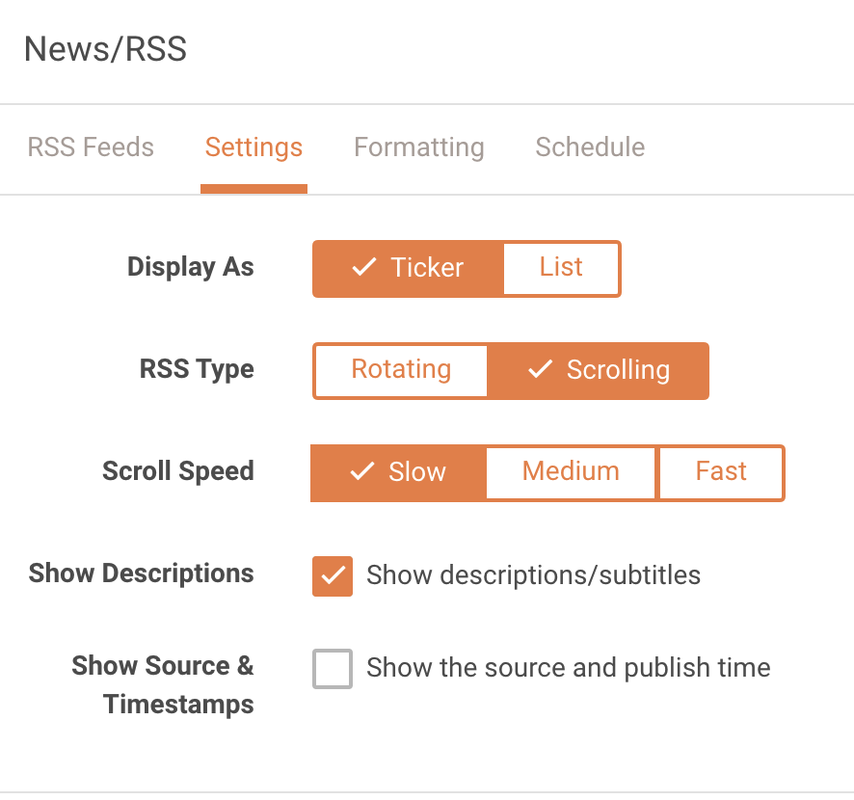Image resolution: width=854 pixels, height=800 pixels.
Task: Select List as the display mode
Action: 562,268
